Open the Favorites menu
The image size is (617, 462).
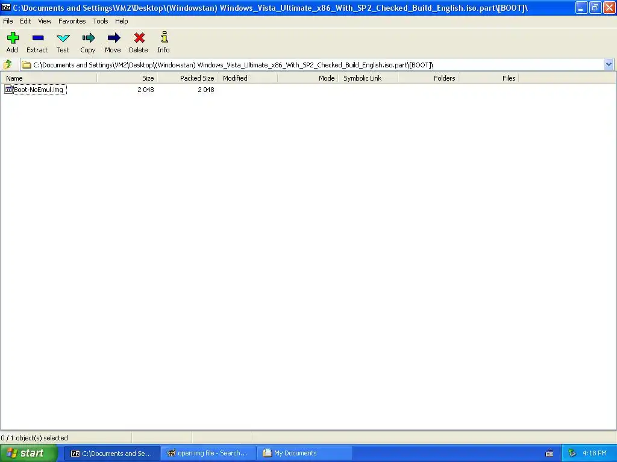72,21
